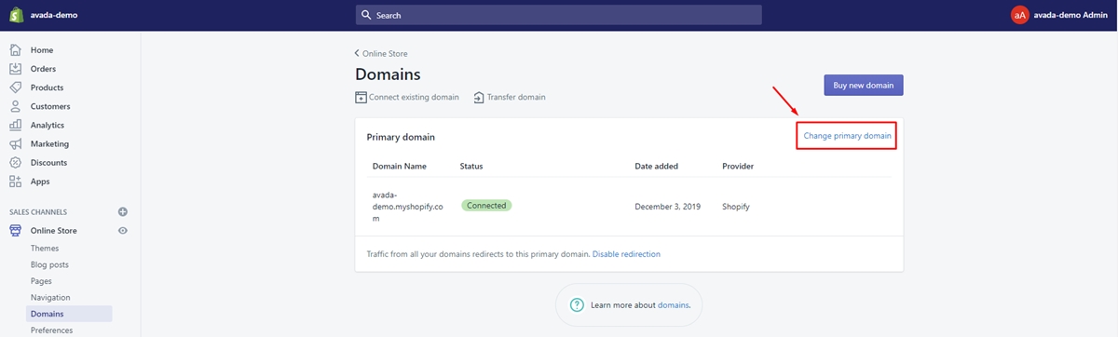1118x337 pixels.
Task: Add a sales channel with plus icon
Action: tap(123, 212)
